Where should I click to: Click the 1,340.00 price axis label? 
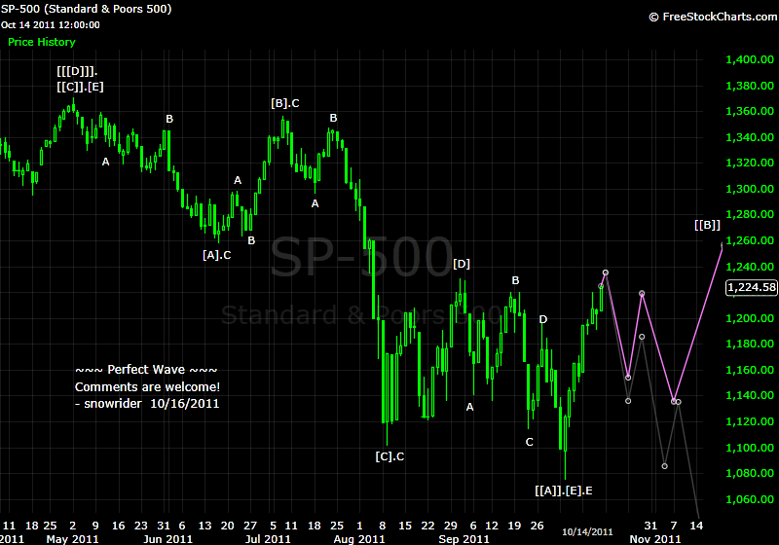click(x=750, y=137)
